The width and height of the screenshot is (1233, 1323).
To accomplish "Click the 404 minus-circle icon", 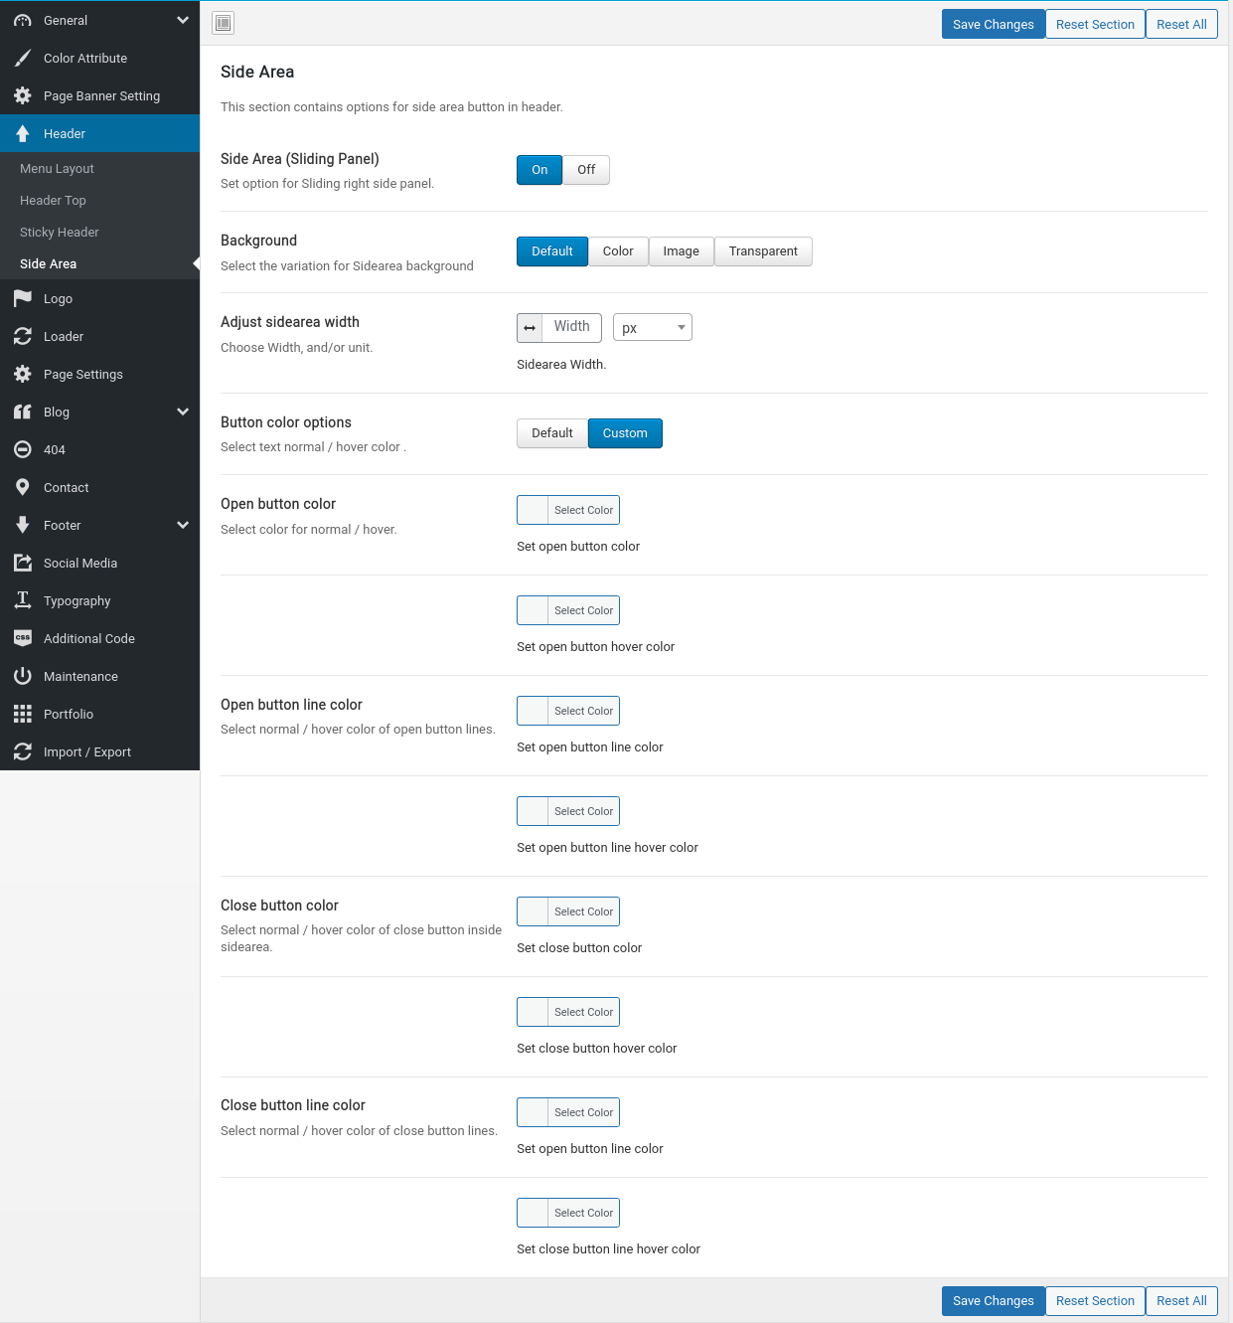I will (23, 449).
